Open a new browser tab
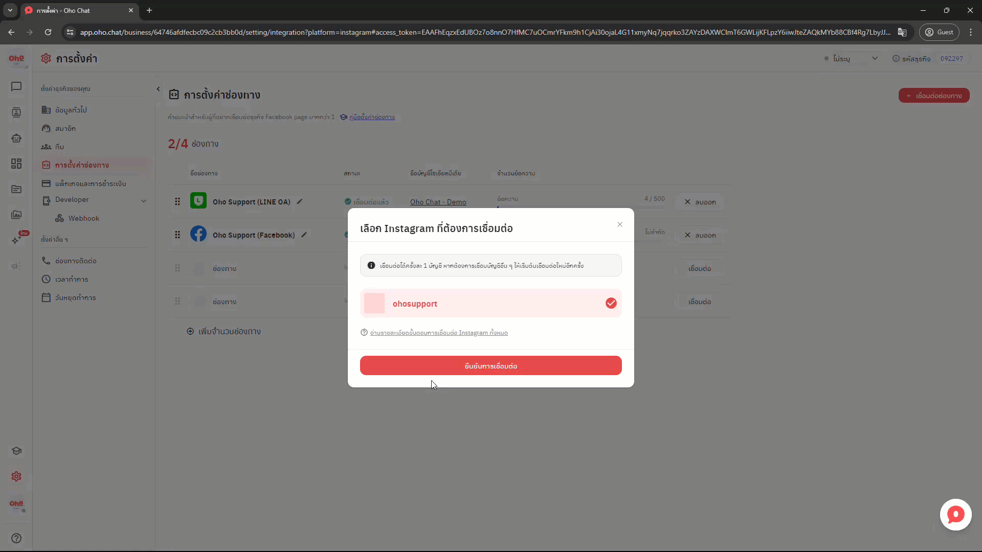This screenshot has height=552, width=982. pos(149,10)
